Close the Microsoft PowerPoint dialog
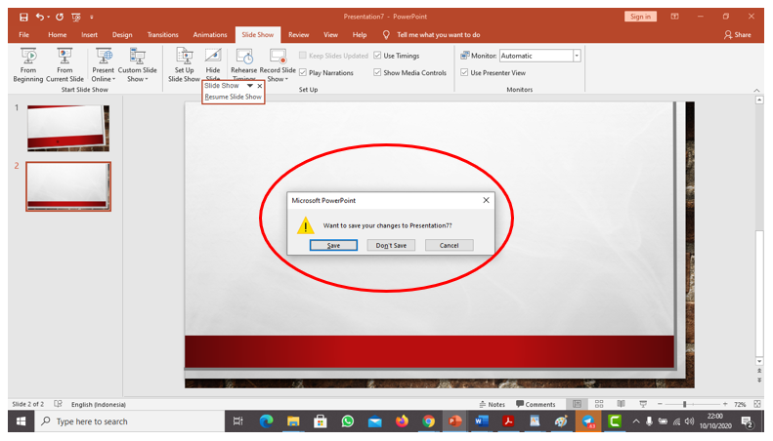 point(486,200)
